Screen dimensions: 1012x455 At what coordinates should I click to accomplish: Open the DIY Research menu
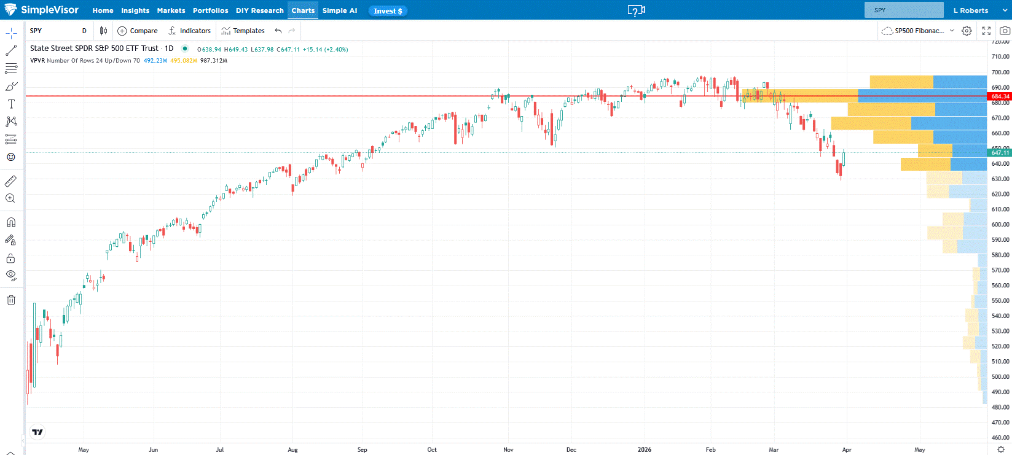[259, 10]
